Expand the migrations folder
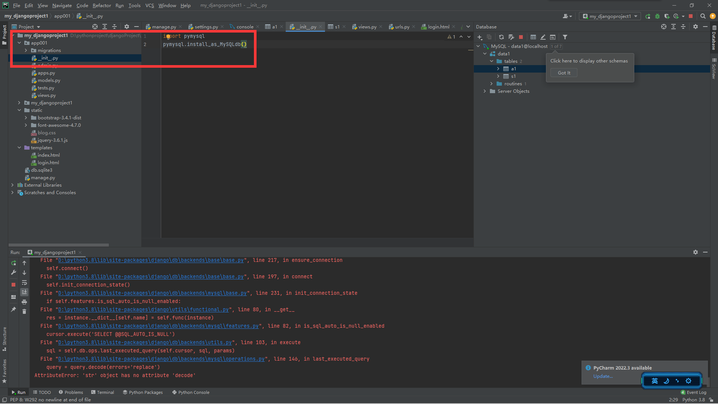Image resolution: width=718 pixels, height=404 pixels. pyautogui.click(x=26, y=50)
